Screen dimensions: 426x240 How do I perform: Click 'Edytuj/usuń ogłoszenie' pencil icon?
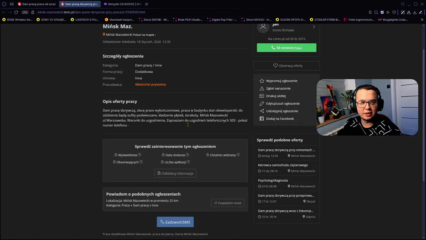coord(262,103)
